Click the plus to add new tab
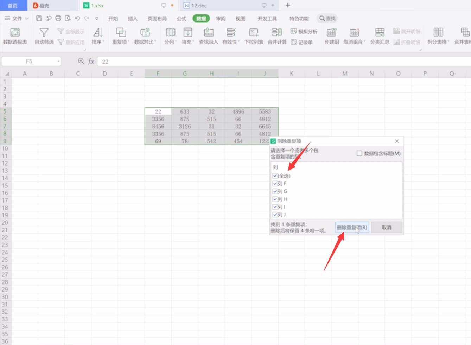 [288, 5]
